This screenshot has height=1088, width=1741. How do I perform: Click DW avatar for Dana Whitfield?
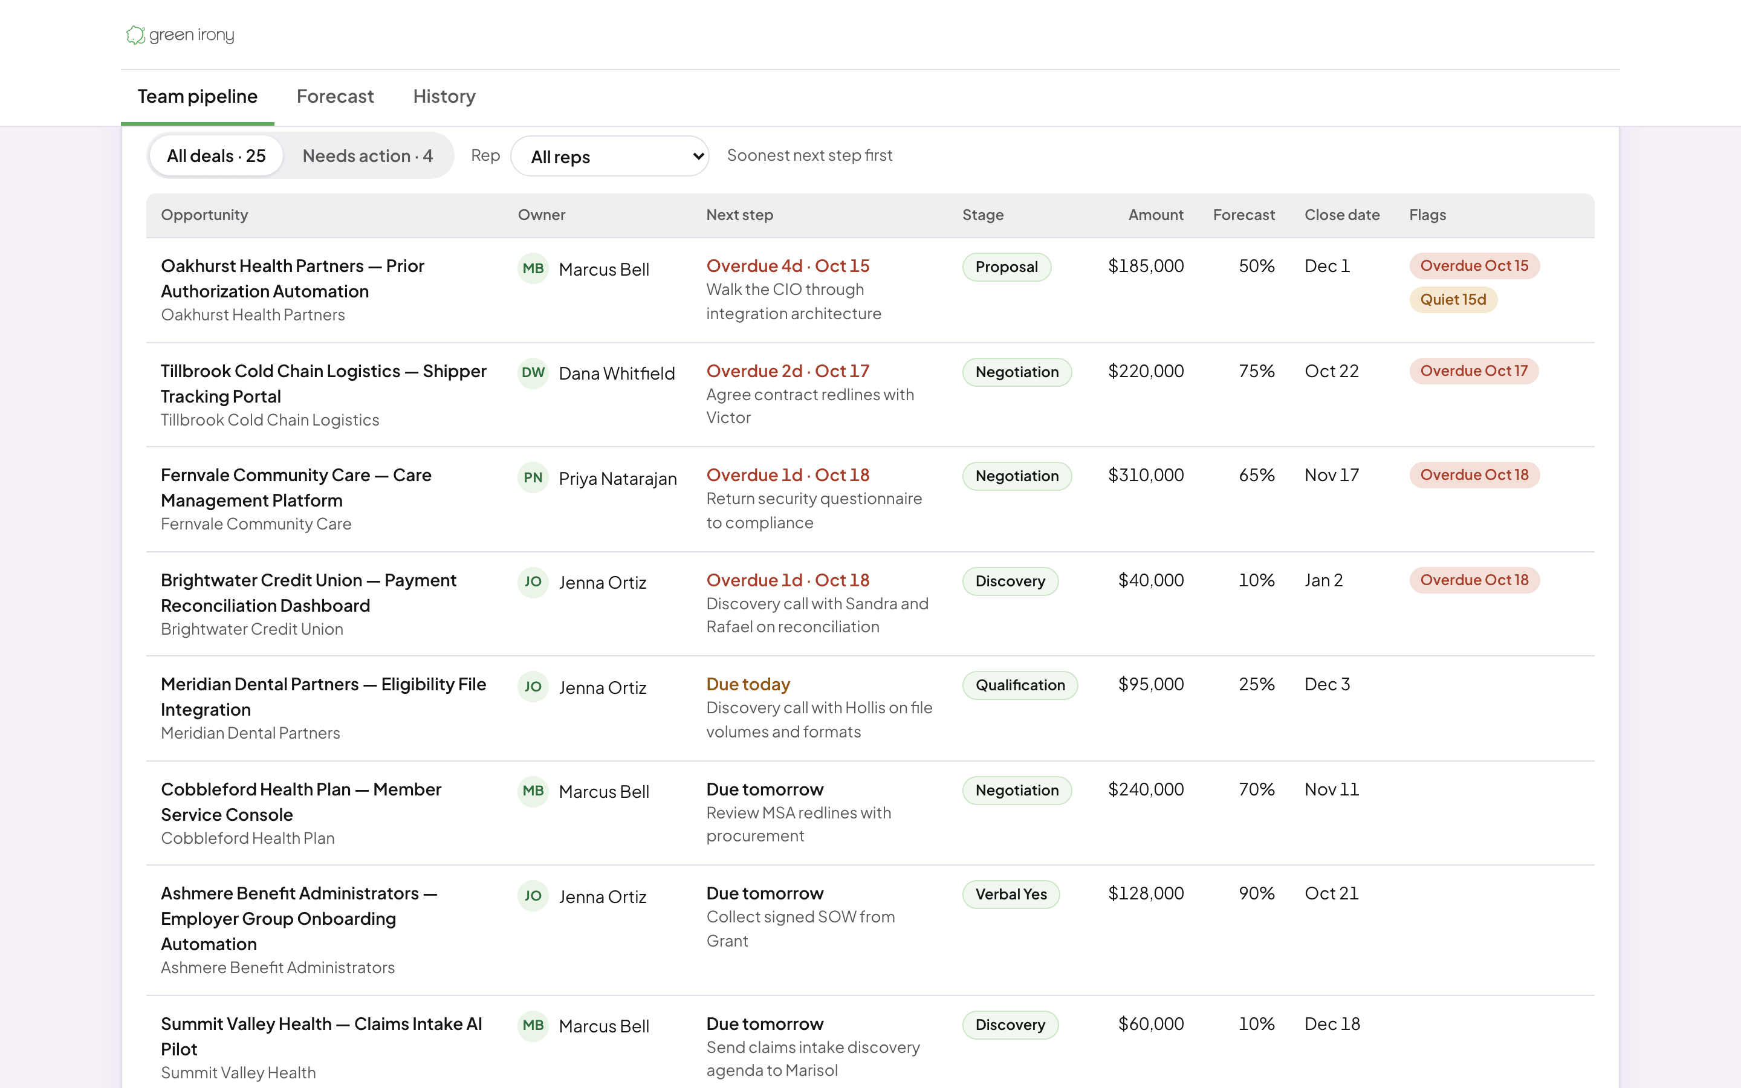[x=533, y=373]
